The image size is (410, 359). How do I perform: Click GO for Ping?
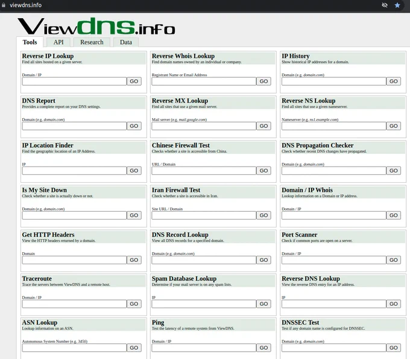tap(263, 348)
